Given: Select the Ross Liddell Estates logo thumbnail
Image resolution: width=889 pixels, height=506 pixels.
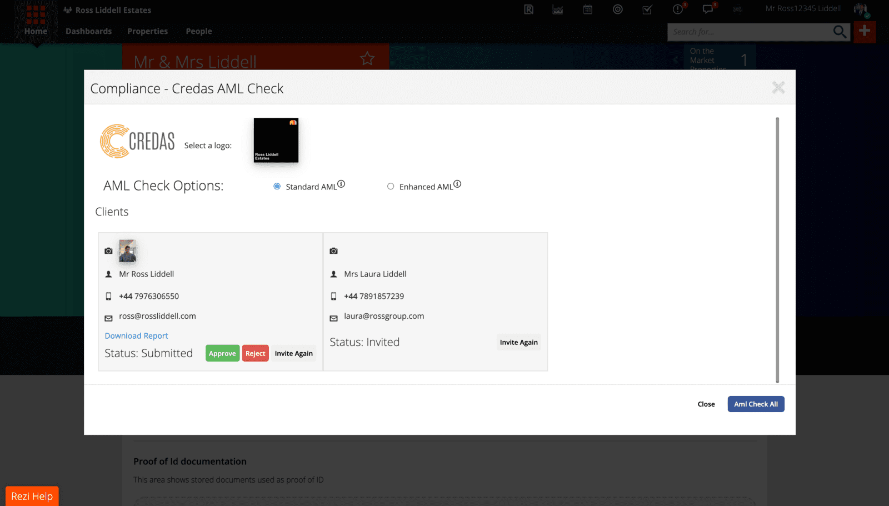Looking at the screenshot, I should pos(276,140).
